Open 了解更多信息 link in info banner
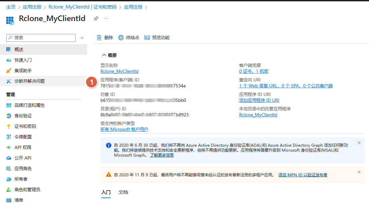Image resolution: width=369 pixels, height=207 pixels. point(162,155)
